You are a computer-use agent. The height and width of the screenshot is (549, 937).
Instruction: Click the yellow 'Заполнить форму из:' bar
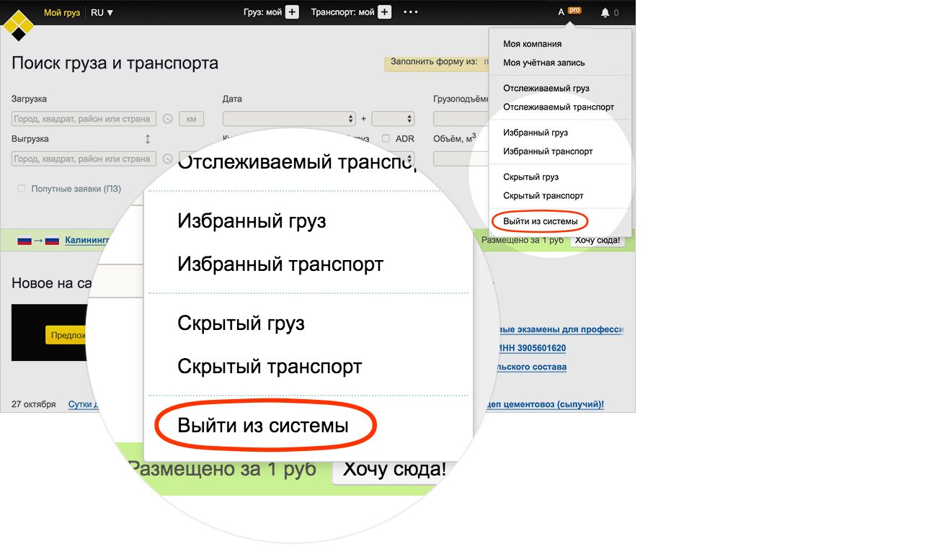pos(438,63)
